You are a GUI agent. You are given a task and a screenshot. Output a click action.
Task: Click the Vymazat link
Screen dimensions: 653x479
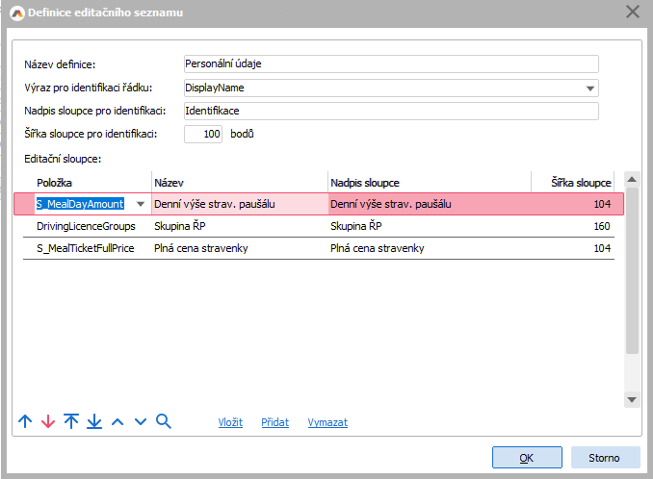(x=327, y=422)
